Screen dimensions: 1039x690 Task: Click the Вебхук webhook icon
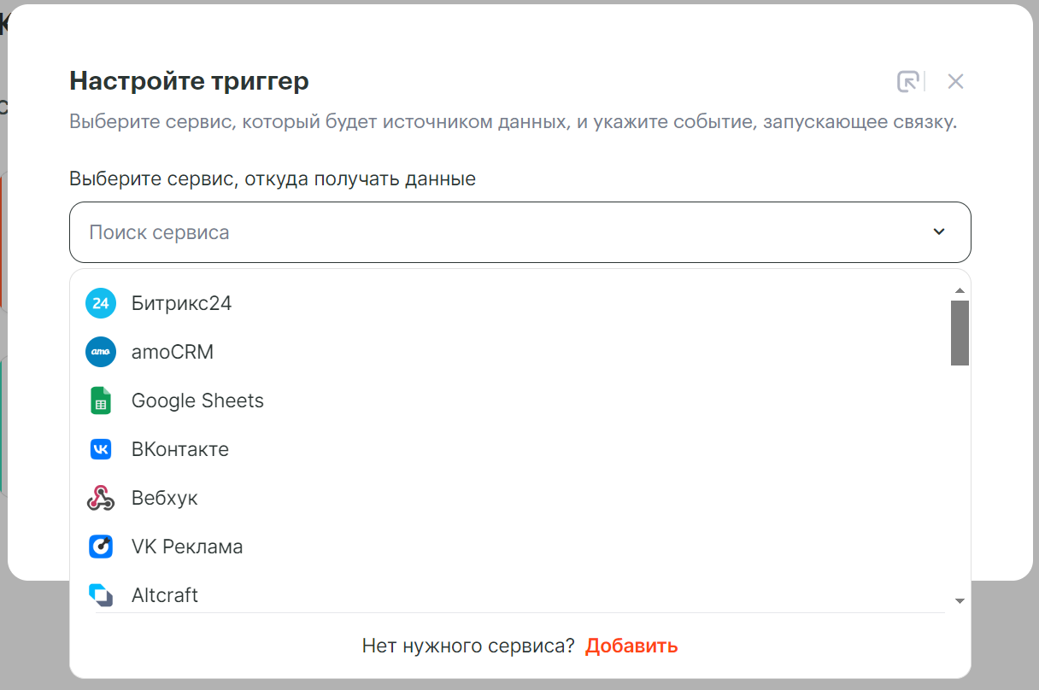(x=101, y=498)
